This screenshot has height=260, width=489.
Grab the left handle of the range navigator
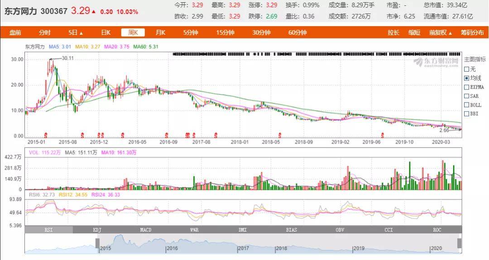(x=97, y=243)
